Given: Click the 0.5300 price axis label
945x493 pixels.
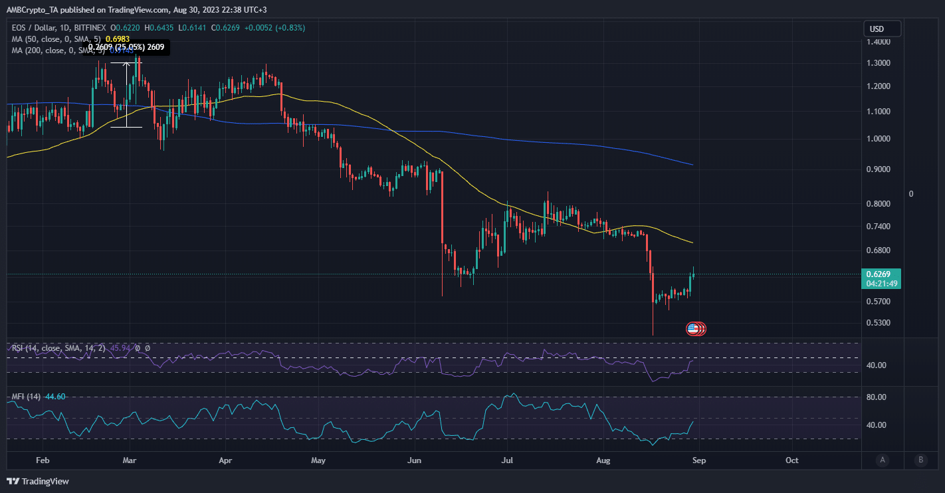Looking at the screenshot, I should [879, 324].
